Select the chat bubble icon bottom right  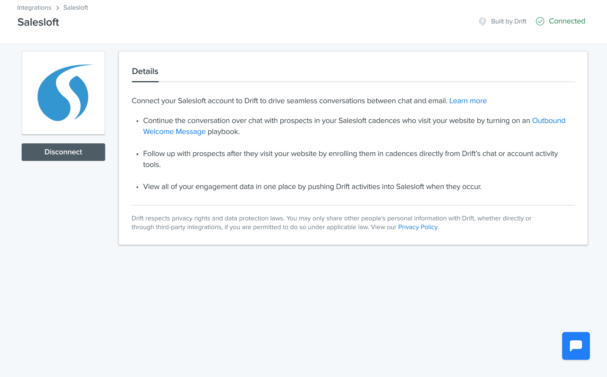[x=576, y=346]
